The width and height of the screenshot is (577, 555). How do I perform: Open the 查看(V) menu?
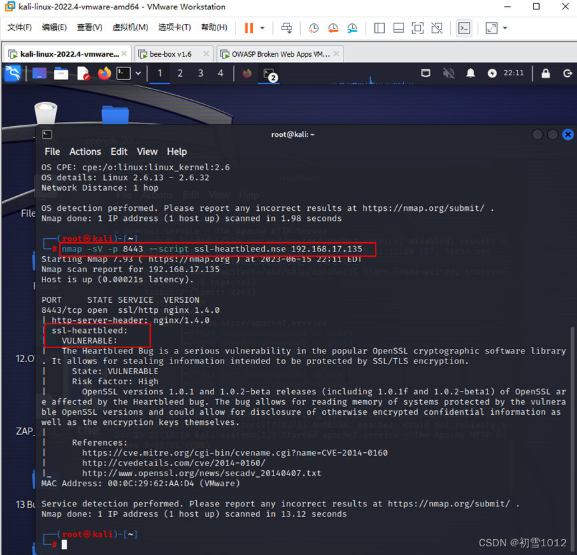point(89,27)
